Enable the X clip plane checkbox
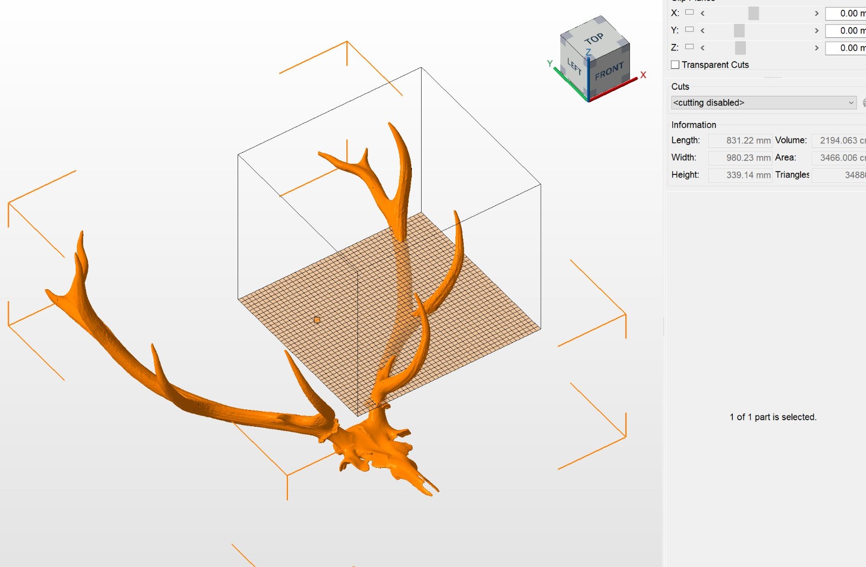This screenshot has height=567, width=866. tap(690, 12)
